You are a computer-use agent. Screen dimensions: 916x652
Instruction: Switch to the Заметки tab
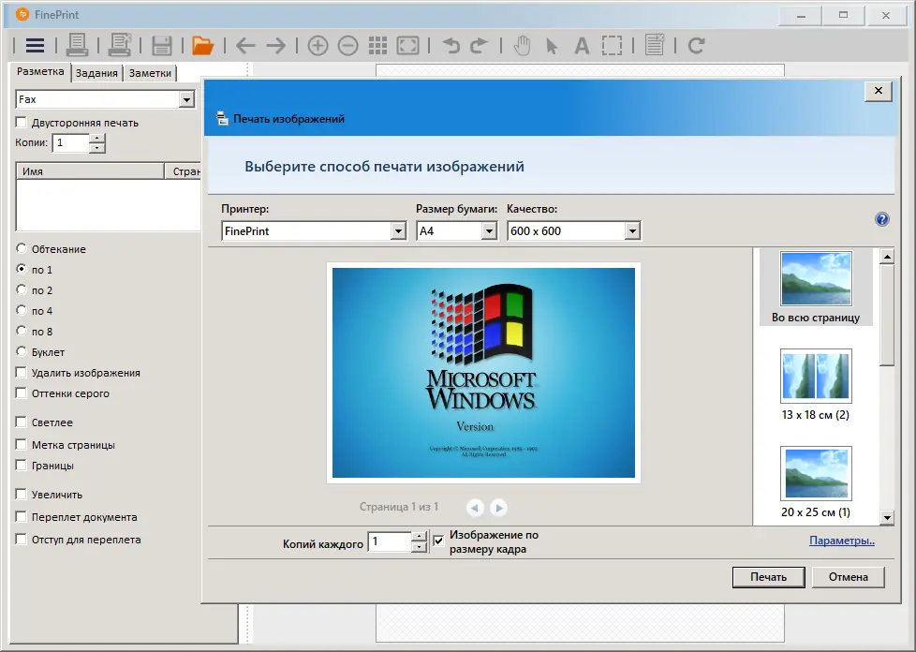click(x=150, y=73)
